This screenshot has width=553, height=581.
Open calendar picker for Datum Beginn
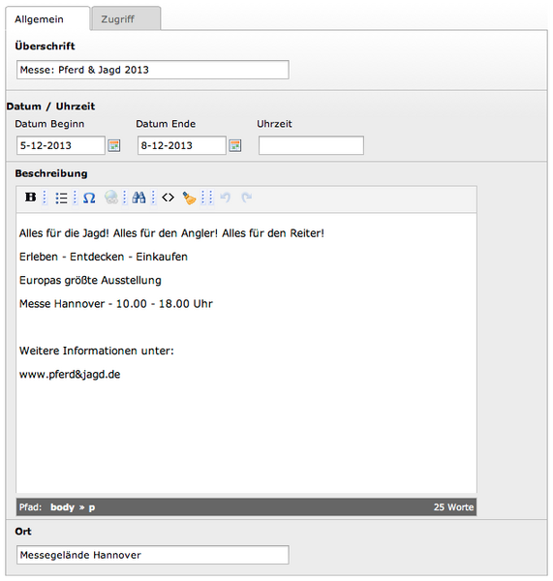coord(113,145)
